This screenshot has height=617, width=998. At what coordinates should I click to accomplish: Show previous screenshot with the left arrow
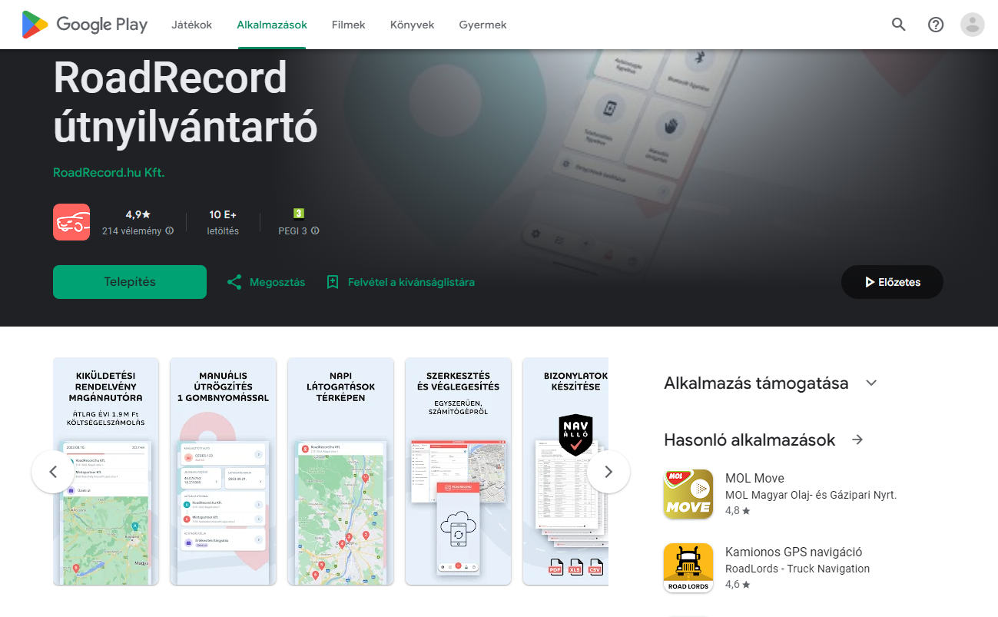(x=53, y=472)
